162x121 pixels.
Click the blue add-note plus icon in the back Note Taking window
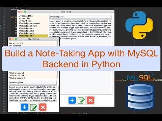click(72, 100)
